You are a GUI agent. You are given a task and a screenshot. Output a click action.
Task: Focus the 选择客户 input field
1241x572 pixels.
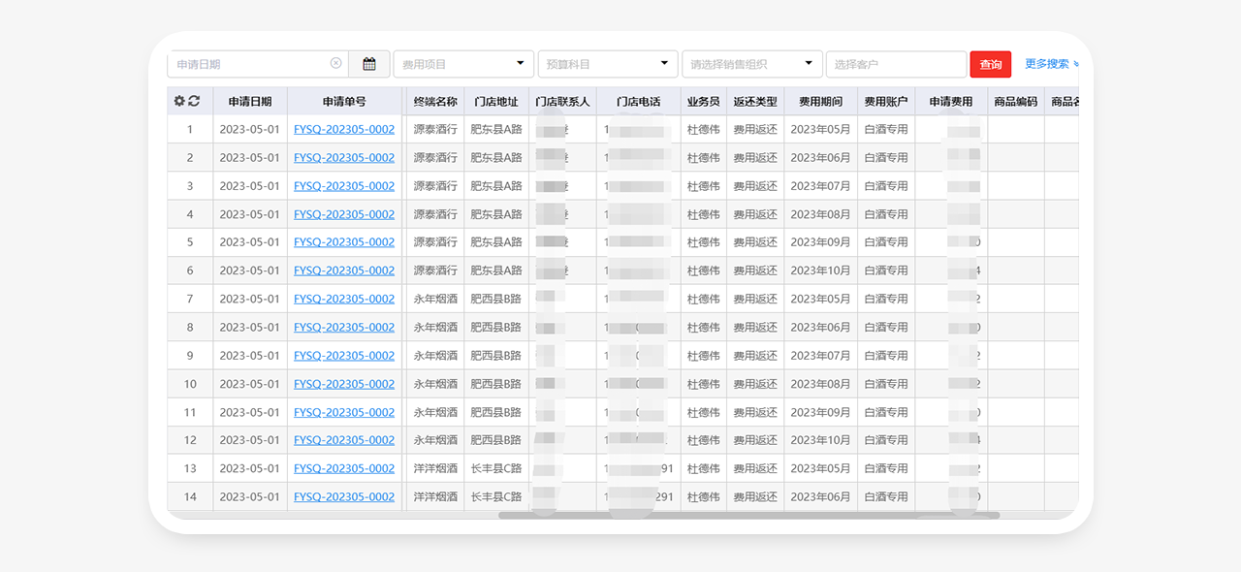coord(895,64)
